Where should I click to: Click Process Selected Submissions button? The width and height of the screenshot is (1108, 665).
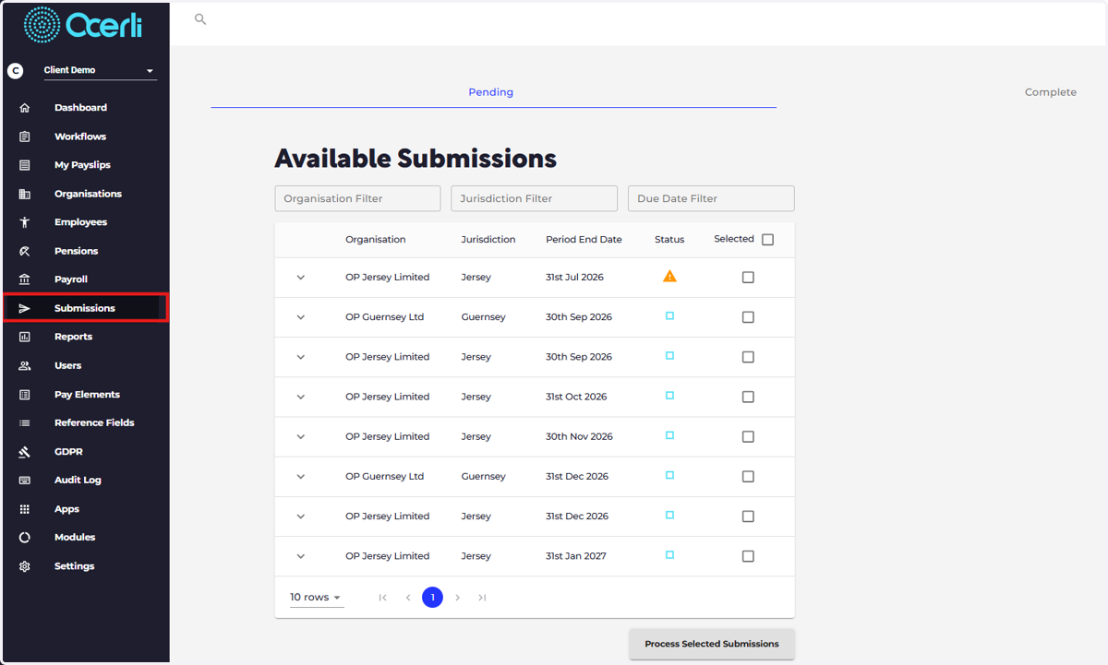(712, 644)
